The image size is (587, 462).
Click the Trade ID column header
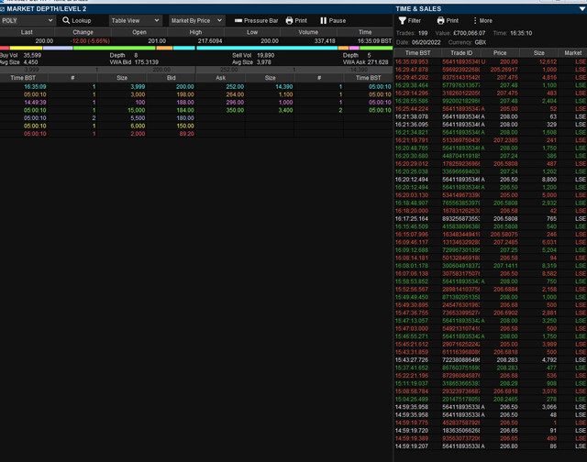point(461,53)
